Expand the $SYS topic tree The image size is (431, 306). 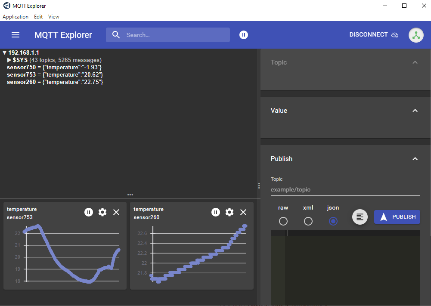point(9,60)
